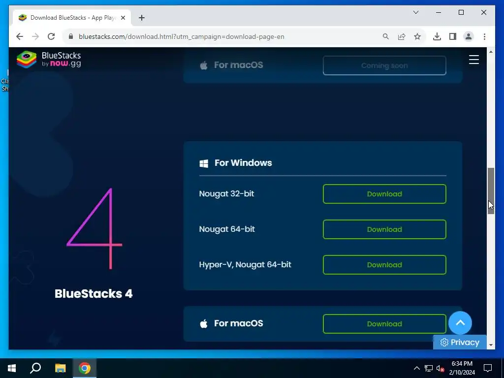The width and height of the screenshot is (504, 378).
Task: Open Chrome downloads icon
Action: [x=437, y=36]
